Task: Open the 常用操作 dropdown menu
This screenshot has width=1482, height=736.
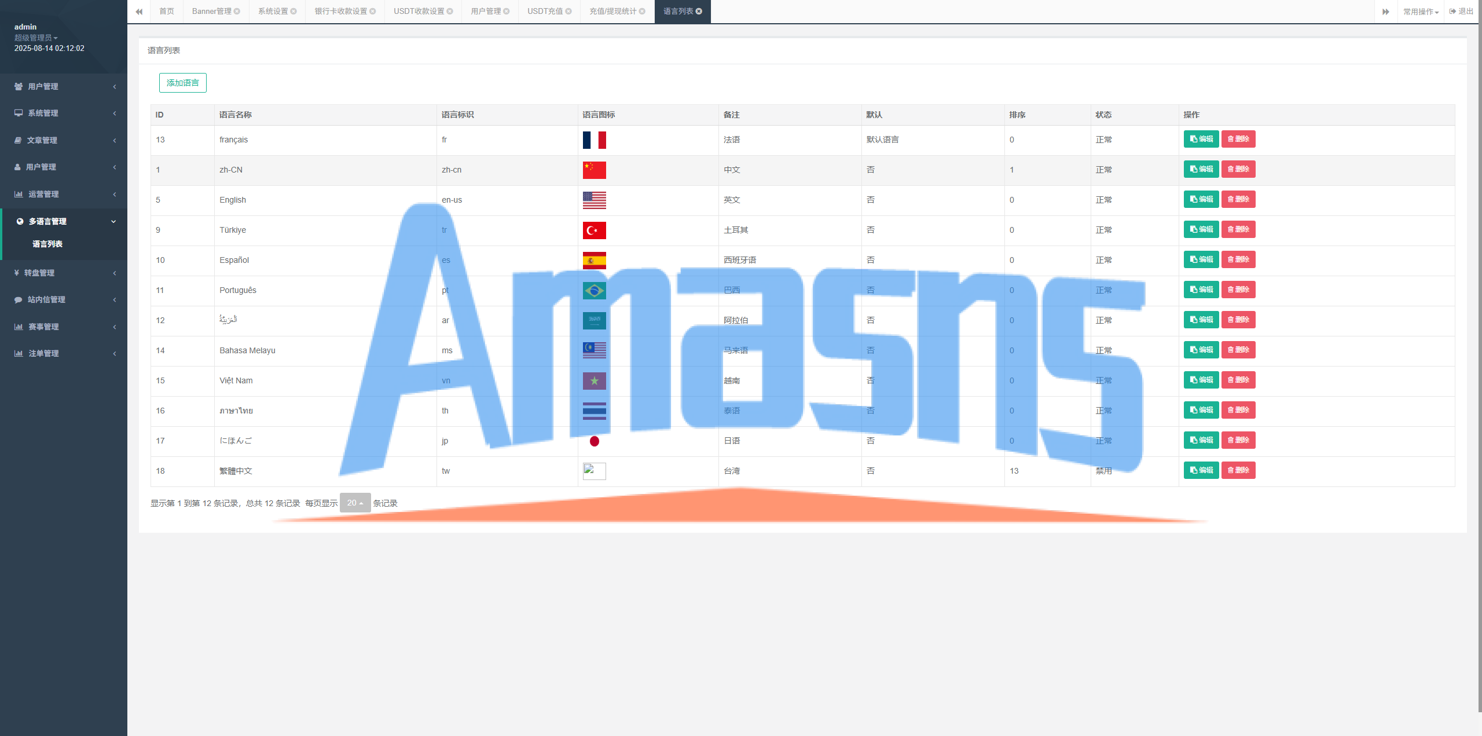Action: pyautogui.click(x=1421, y=12)
